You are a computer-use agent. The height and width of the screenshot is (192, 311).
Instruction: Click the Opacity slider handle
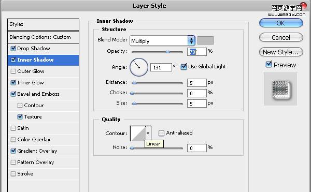pos(167,52)
